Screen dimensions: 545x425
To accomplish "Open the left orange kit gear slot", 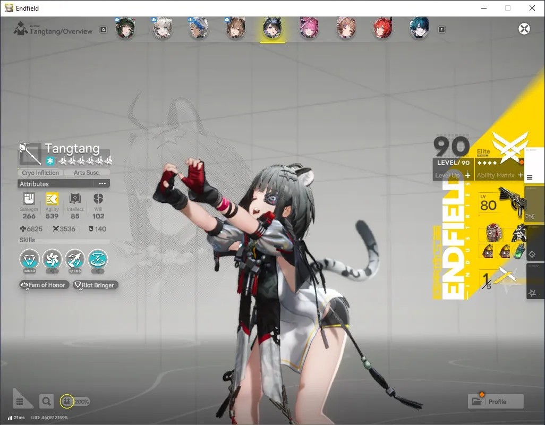I will tap(487, 251).
